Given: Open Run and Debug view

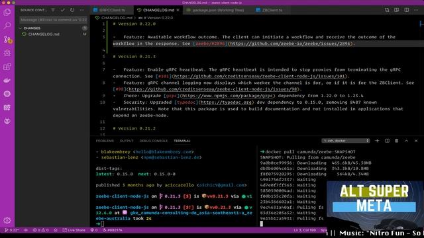Looking at the screenshot, I should (7, 53).
